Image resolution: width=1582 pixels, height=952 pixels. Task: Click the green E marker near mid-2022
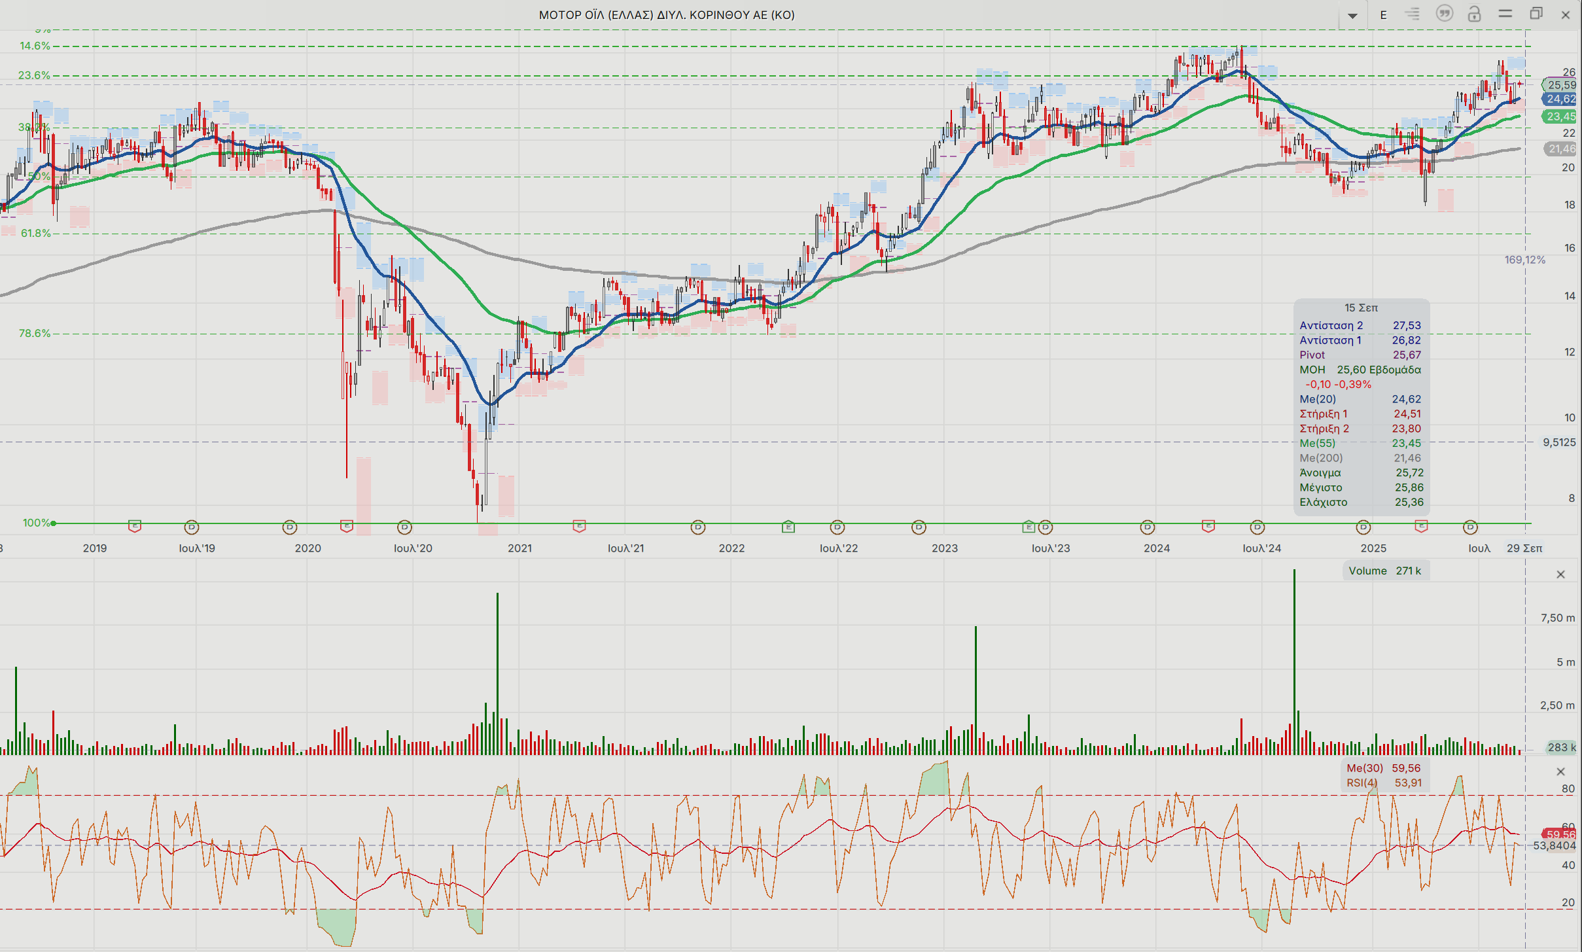click(x=788, y=527)
